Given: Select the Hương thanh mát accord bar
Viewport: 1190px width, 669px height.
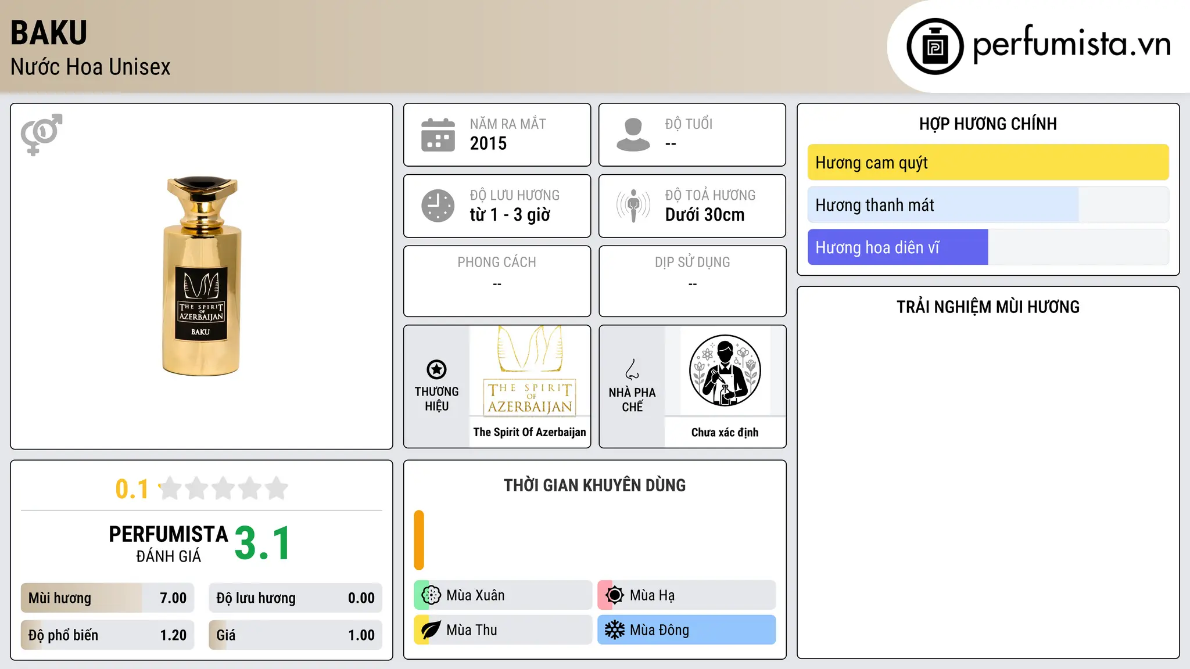Looking at the screenshot, I should (x=988, y=205).
